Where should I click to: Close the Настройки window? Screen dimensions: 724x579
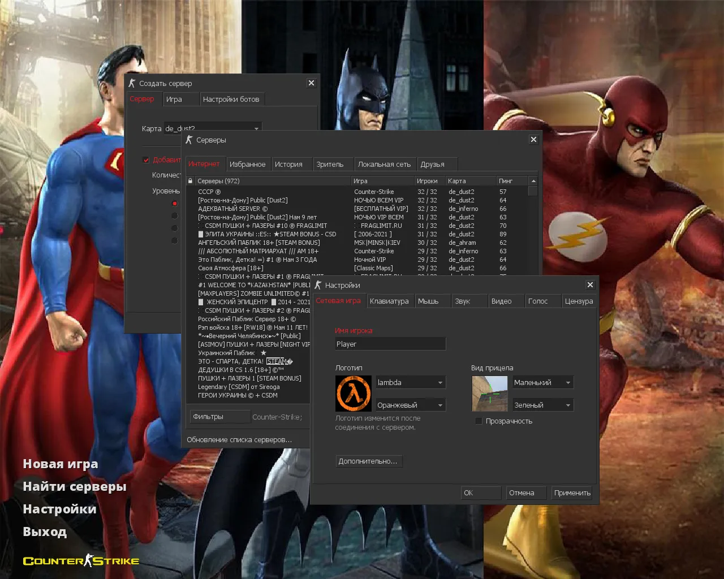tap(590, 285)
